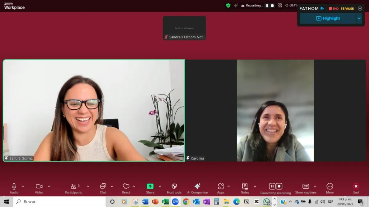This screenshot has height=207, width=369.
Task: Open Host tools shield menu
Action: 174,186
